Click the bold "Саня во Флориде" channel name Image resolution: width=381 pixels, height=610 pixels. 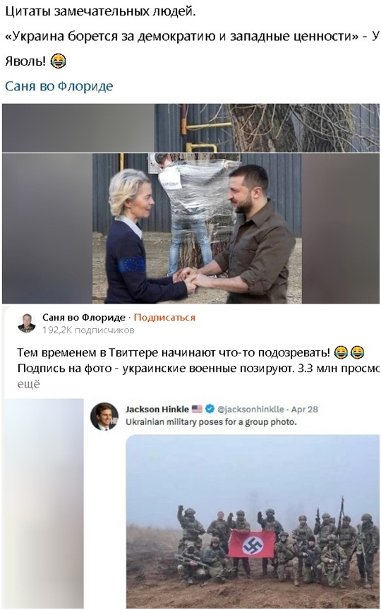coord(83,318)
